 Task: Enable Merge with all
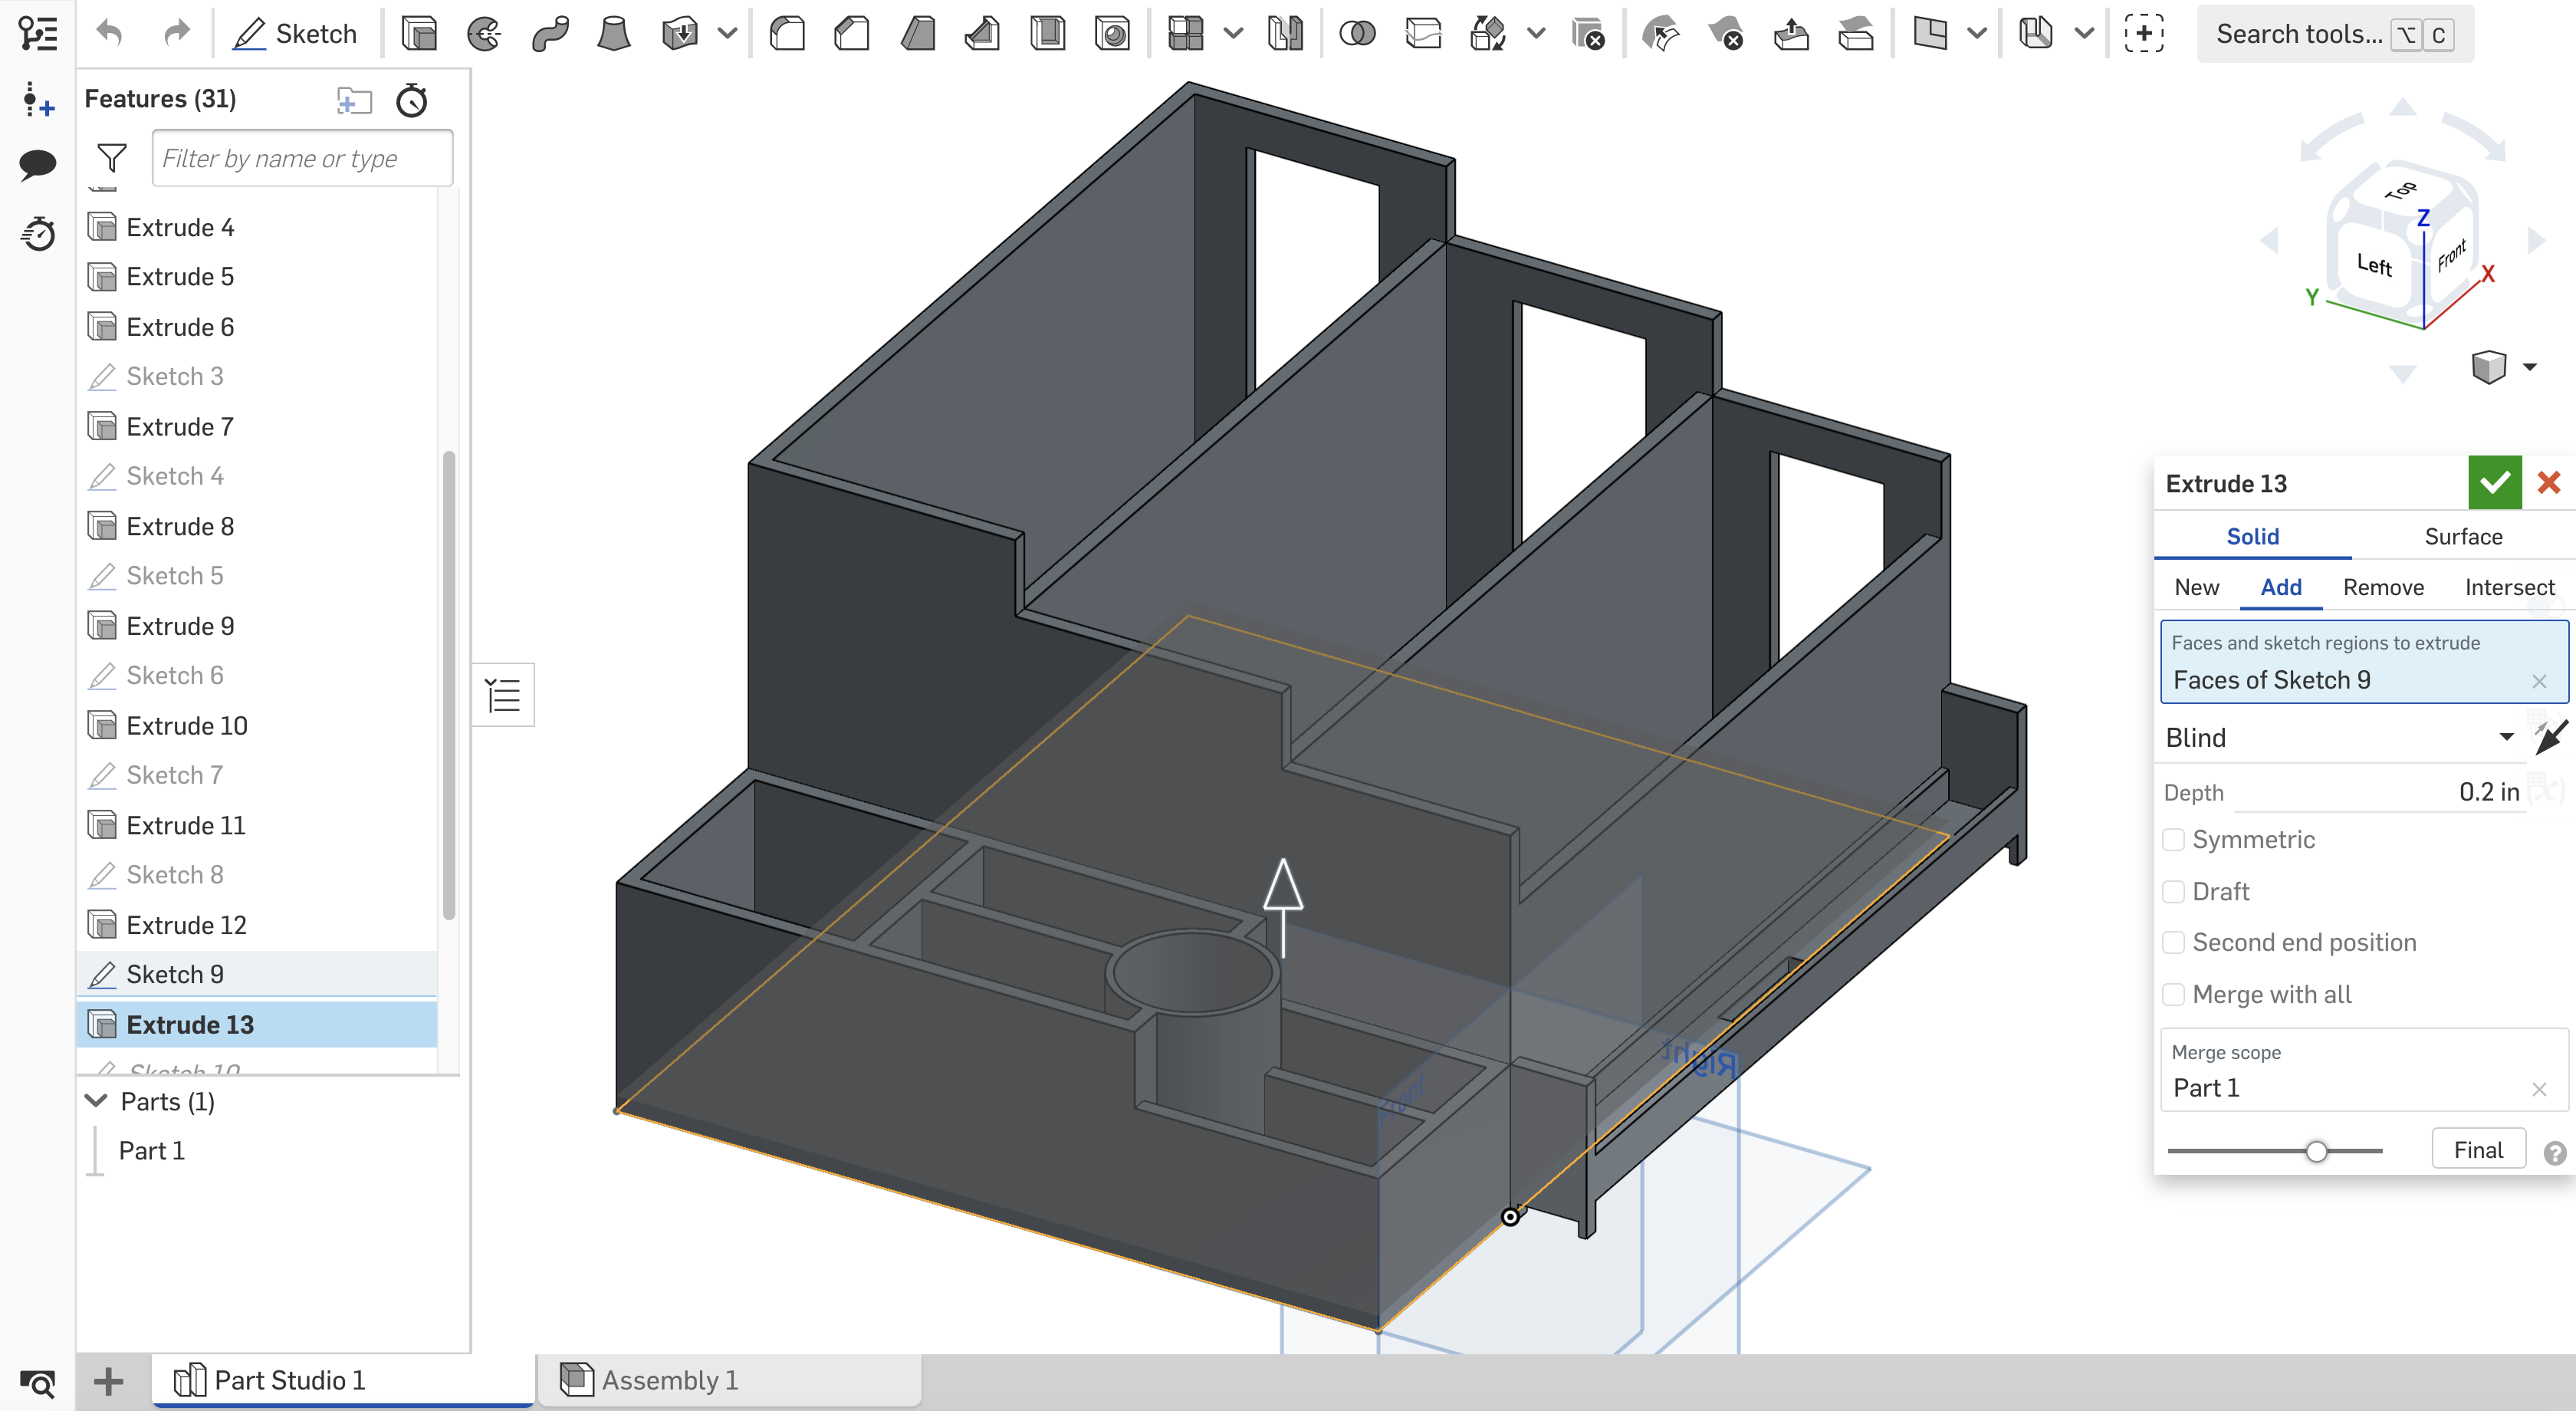2173,994
